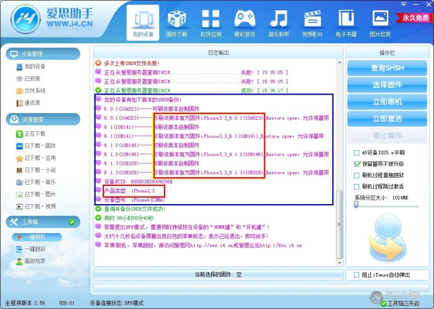Click the 查询并备份SHSH文件成功 log line
This screenshot has width=434, height=309.
[135, 209]
